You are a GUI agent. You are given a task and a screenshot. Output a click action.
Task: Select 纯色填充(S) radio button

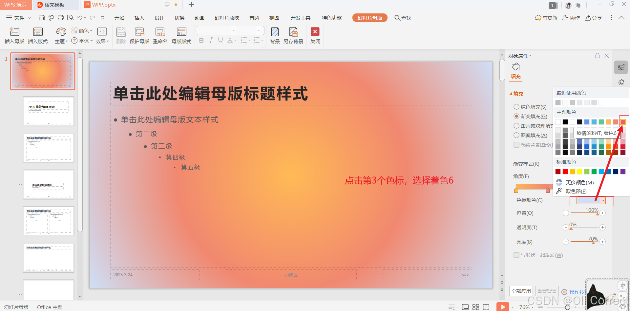click(516, 107)
